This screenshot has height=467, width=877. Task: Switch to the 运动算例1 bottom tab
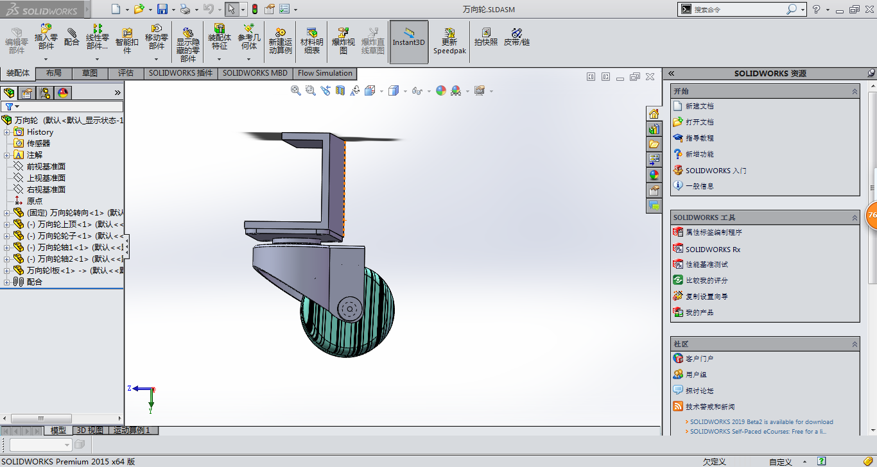pos(132,430)
